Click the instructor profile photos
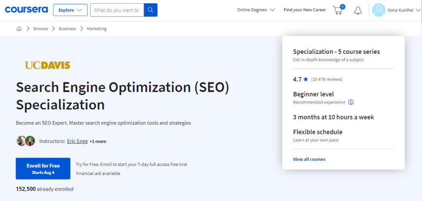This screenshot has height=201, width=422. [x=26, y=141]
